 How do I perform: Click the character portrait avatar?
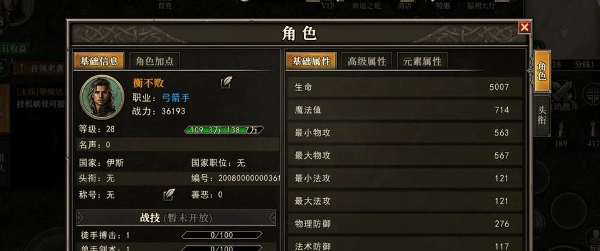tap(102, 97)
